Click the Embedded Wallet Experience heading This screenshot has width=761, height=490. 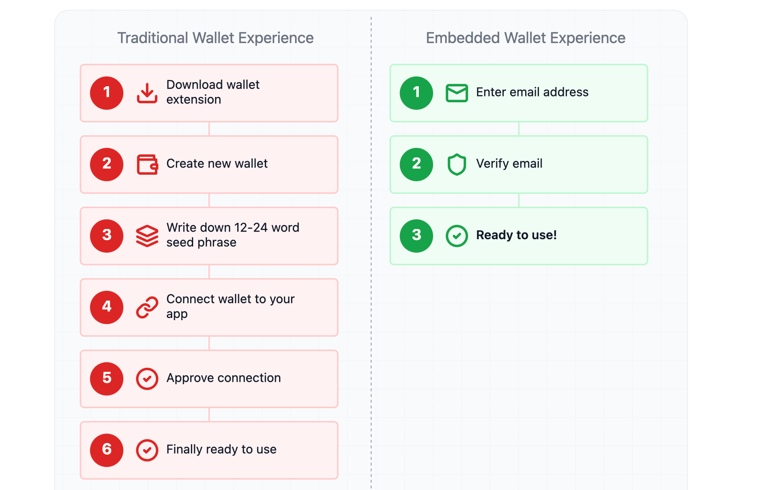(526, 38)
